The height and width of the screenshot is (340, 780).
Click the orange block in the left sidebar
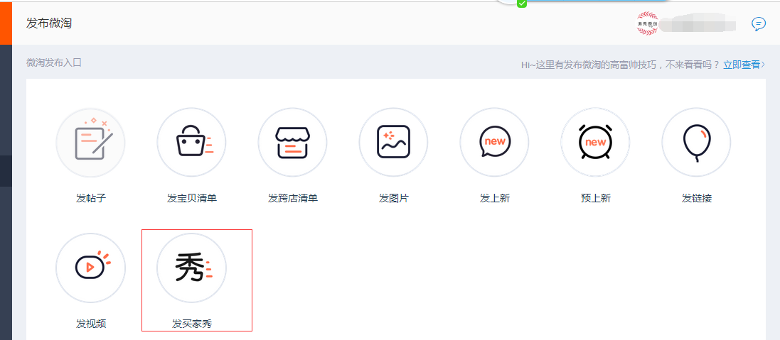pyautogui.click(x=6, y=23)
